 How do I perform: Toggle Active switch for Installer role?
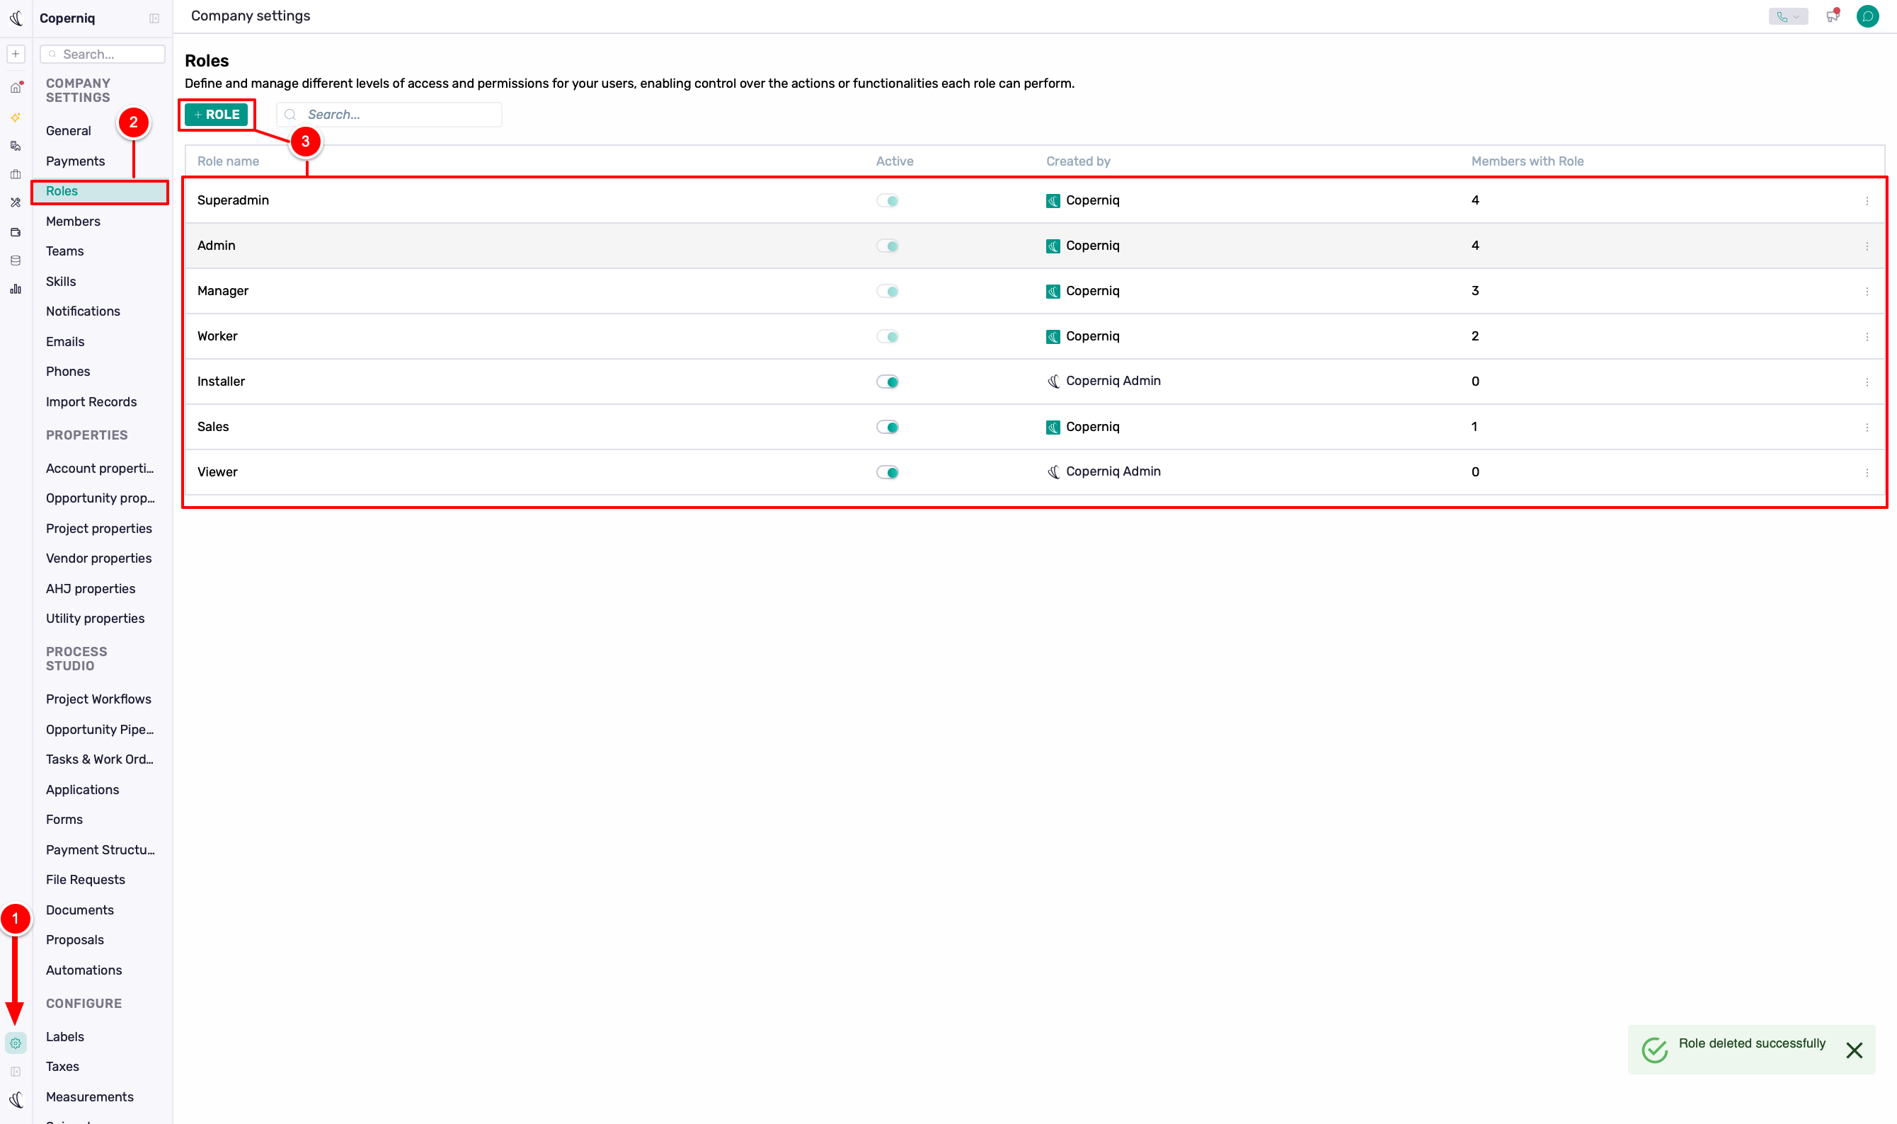pos(888,382)
